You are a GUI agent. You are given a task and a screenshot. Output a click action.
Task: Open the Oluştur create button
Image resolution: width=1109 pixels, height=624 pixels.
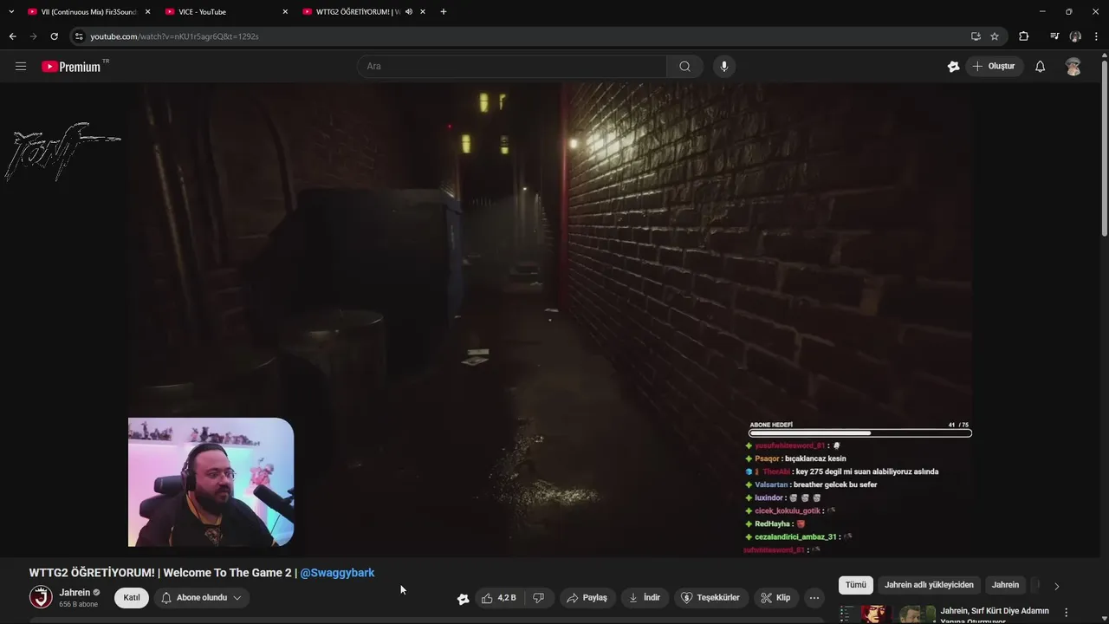pyautogui.click(x=994, y=66)
